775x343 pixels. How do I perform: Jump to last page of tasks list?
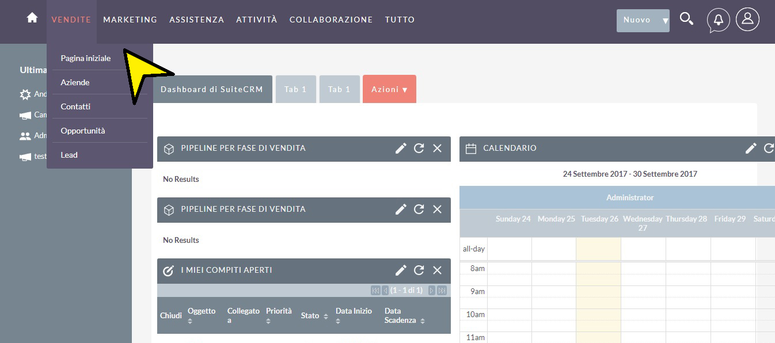pyautogui.click(x=442, y=291)
